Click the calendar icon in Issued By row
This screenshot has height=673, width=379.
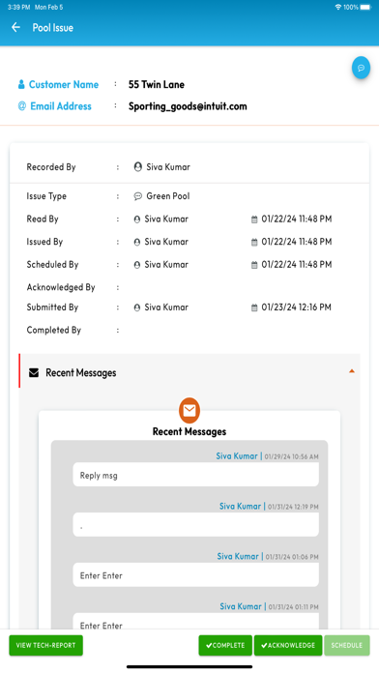(x=254, y=242)
